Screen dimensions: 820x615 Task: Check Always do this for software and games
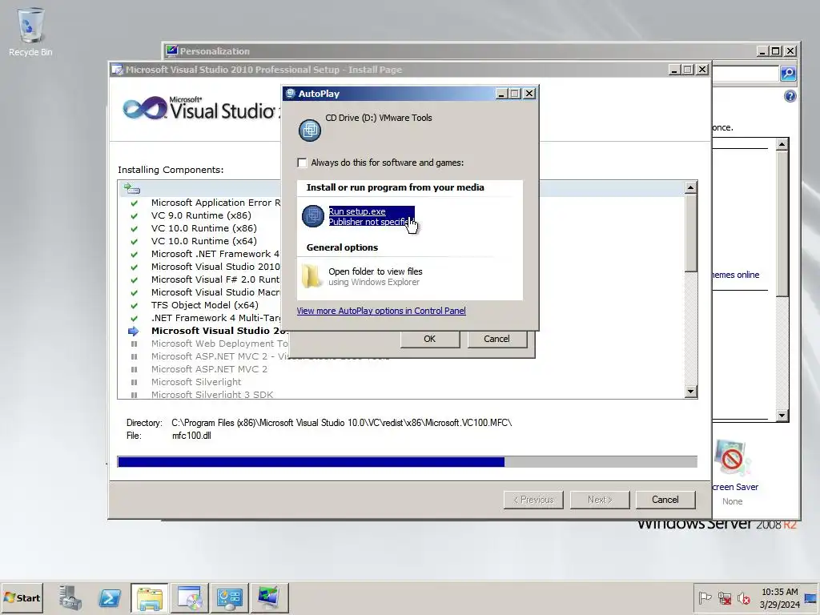(x=302, y=163)
